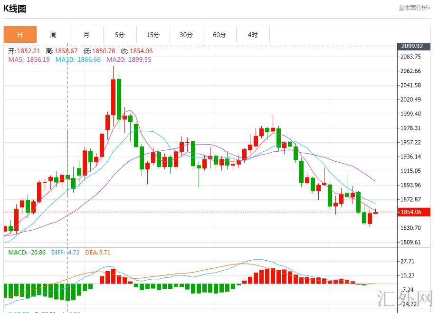Click the K线图 panel title
This screenshot has height=313, width=438.
[x=15, y=9]
